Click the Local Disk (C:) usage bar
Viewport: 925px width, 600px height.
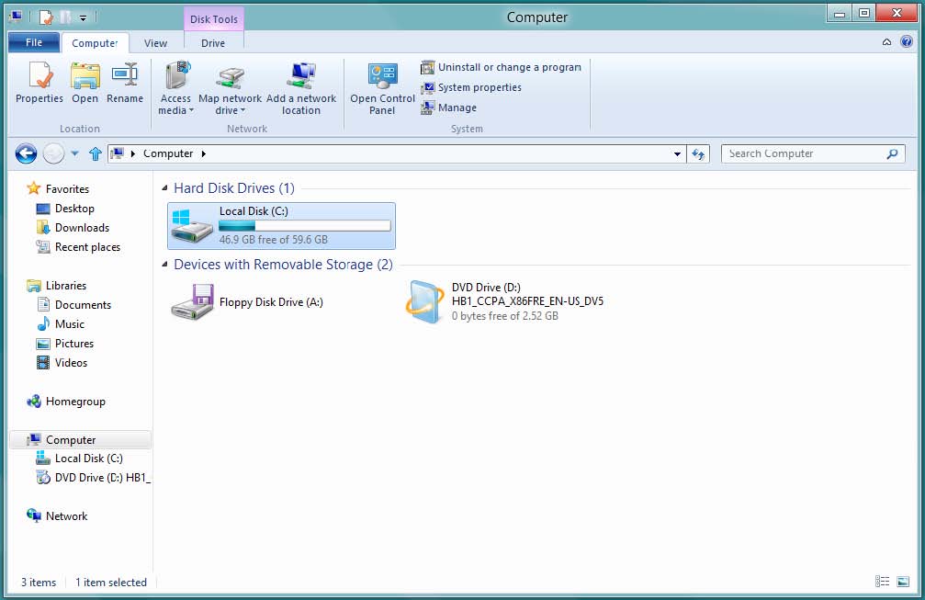coord(304,225)
